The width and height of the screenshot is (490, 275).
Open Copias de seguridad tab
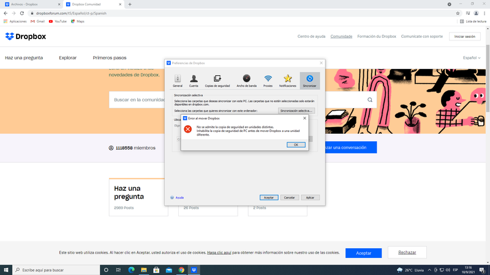[217, 81]
